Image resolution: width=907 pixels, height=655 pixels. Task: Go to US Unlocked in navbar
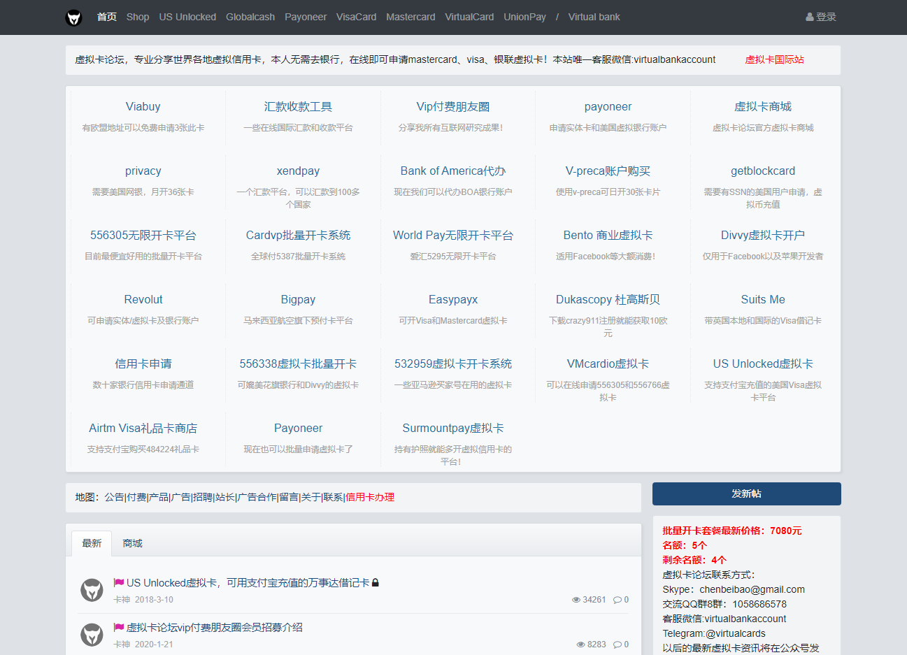point(187,17)
